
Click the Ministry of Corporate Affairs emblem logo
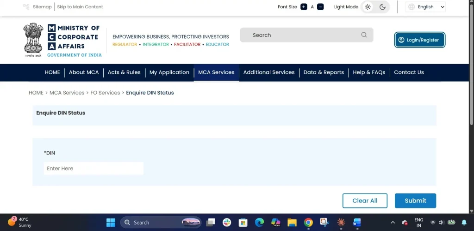coord(33,40)
